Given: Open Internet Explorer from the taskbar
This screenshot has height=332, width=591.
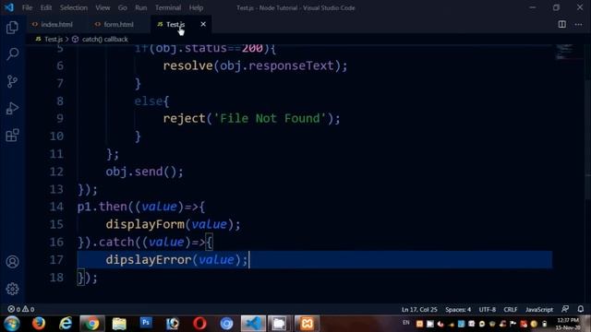Looking at the screenshot, I should pos(66,324).
